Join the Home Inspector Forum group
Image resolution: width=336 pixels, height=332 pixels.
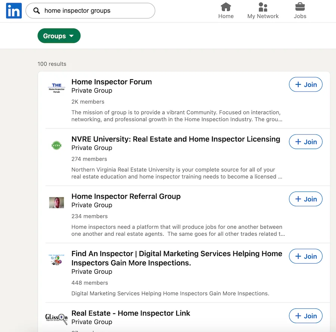click(305, 84)
